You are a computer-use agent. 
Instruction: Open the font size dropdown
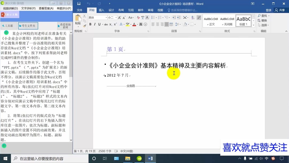click(x=116, y=17)
